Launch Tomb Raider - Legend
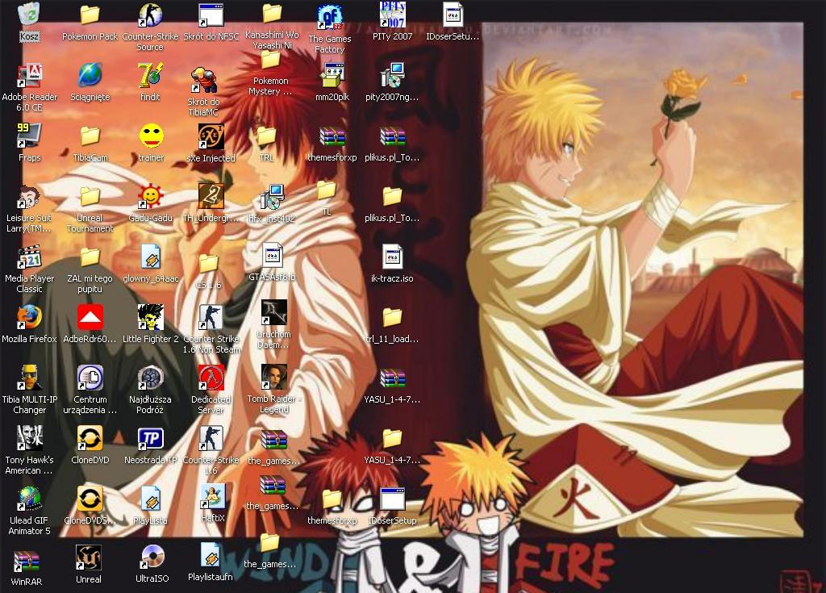This screenshot has width=826, height=593. [x=274, y=377]
